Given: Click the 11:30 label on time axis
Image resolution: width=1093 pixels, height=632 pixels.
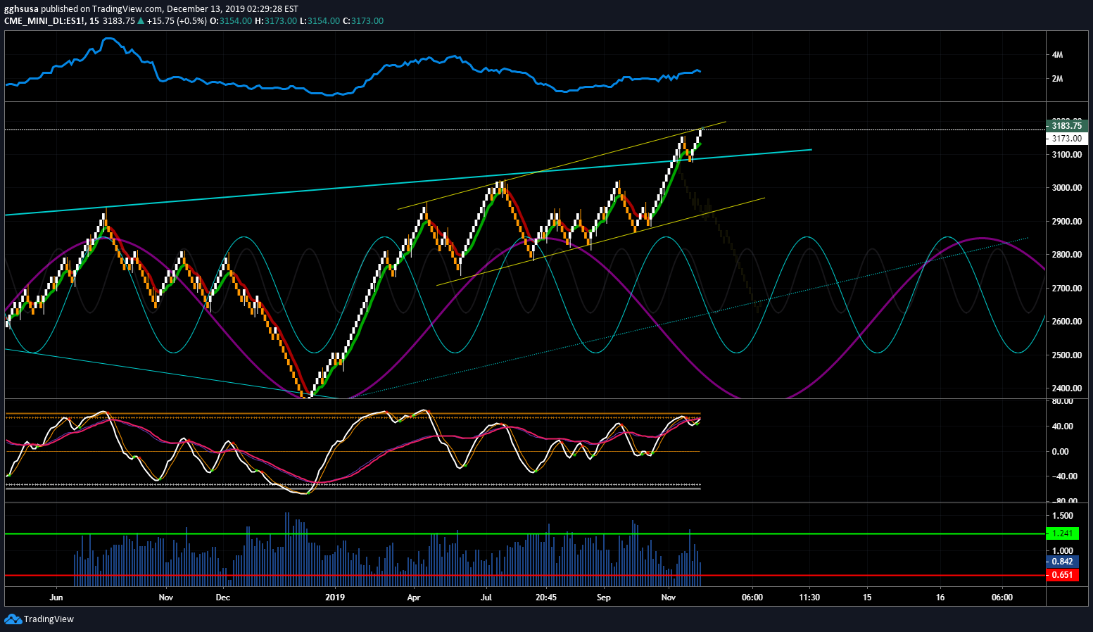Looking at the screenshot, I should [809, 598].
